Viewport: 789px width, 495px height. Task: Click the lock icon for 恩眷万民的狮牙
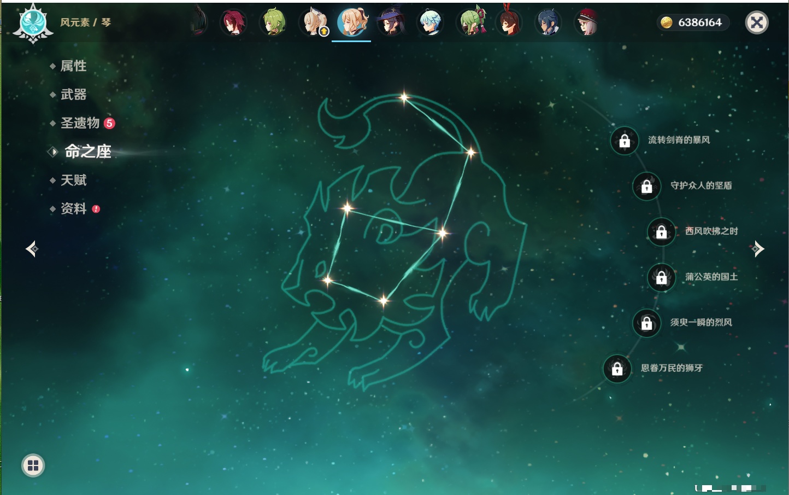(617, 368)
